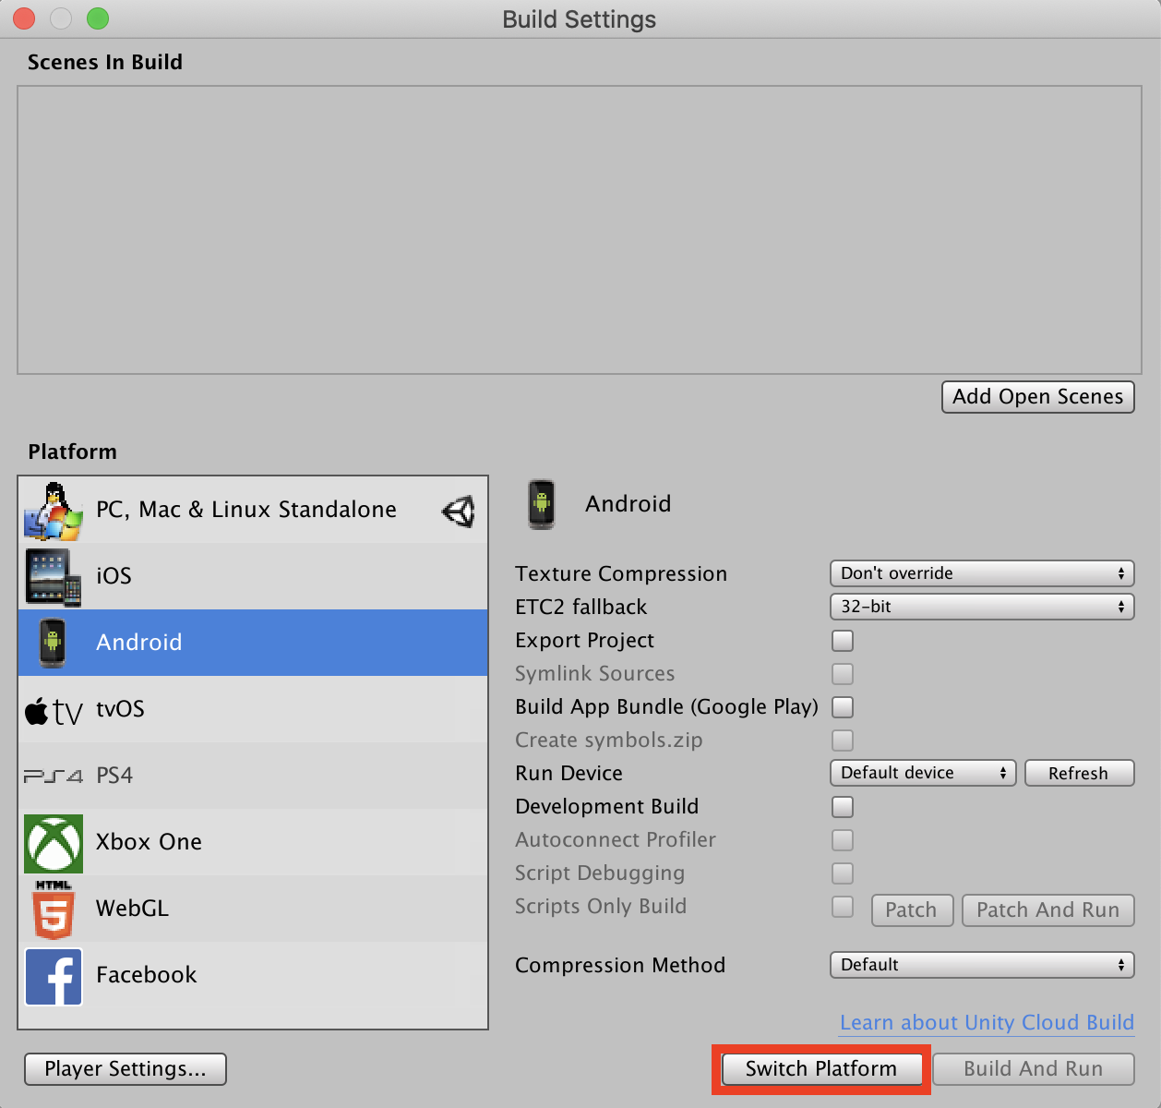
Task: Enable Build App Bundle (Google Play) checkbox
Action: click(x=843, y=707)
